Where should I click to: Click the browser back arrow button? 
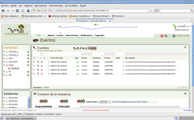3,11
